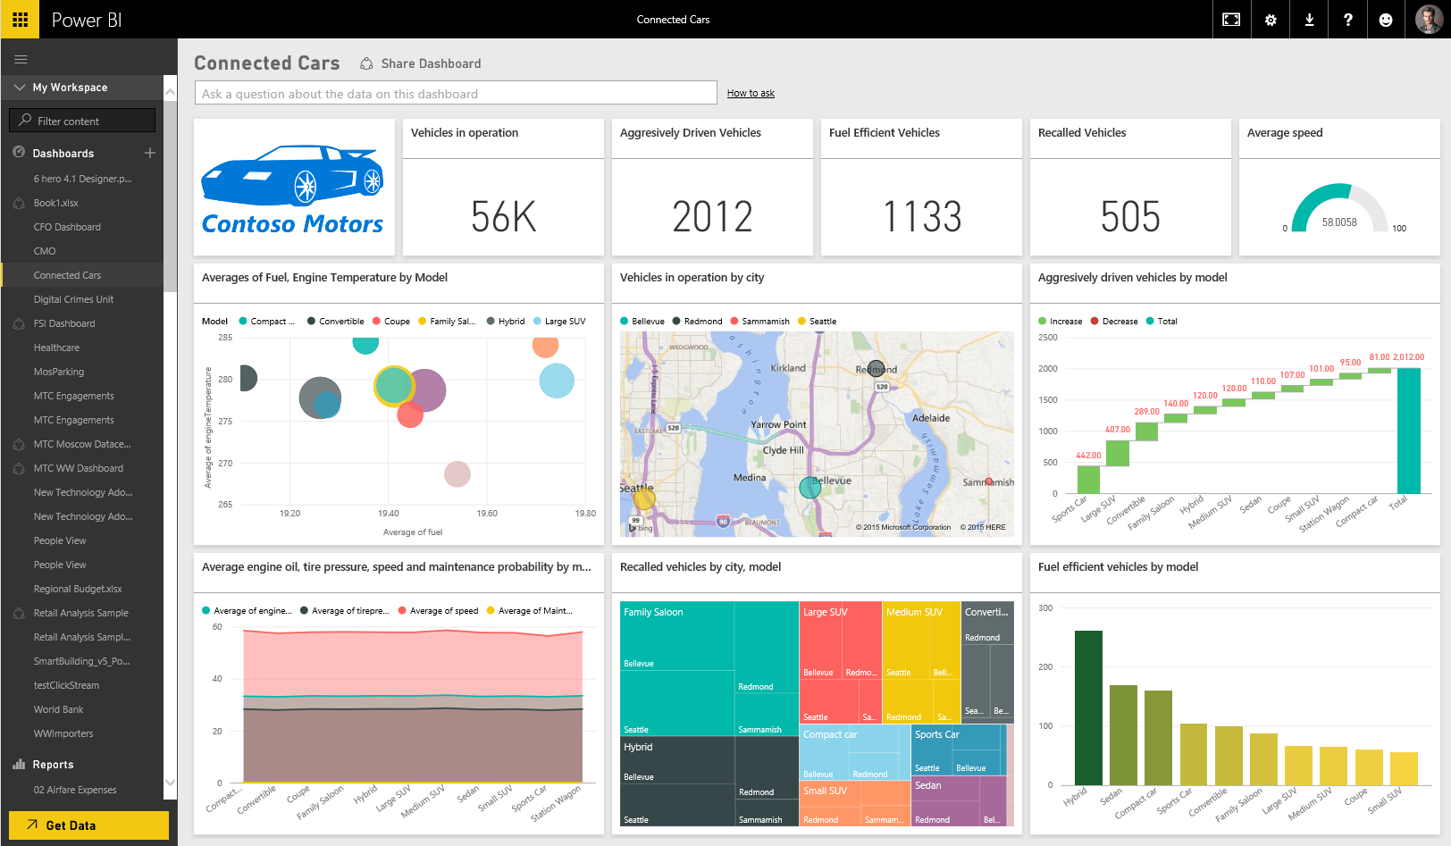Create a new dashboard with the plus icon
The width and height of the screenshot is (1451, 846).
coord(150,153)
